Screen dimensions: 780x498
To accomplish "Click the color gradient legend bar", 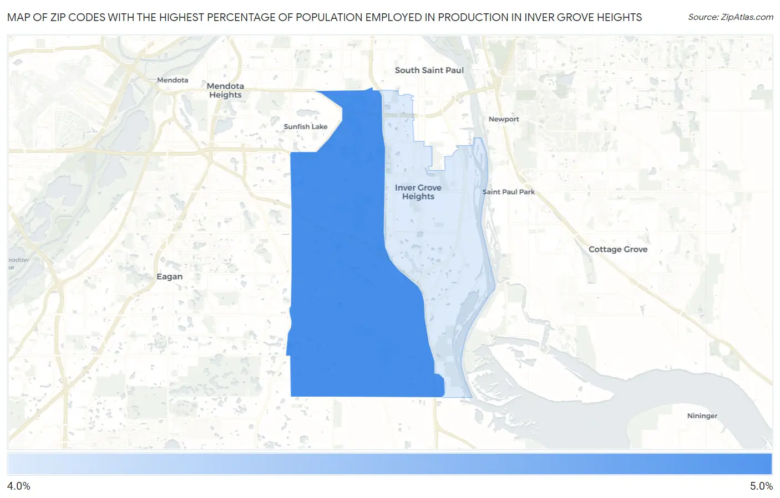I will click(390, 464).
